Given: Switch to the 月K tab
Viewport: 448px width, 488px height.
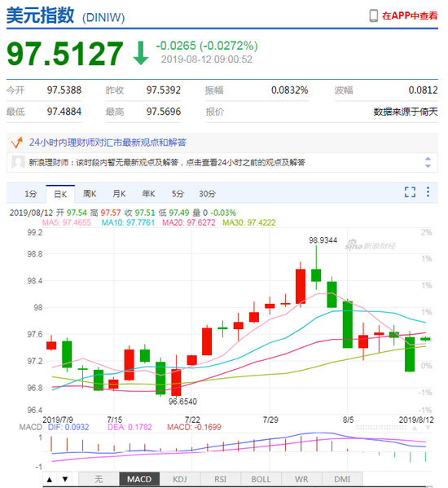Looking at the screenshot, I should pyautogui.click(x=119, y=194).
